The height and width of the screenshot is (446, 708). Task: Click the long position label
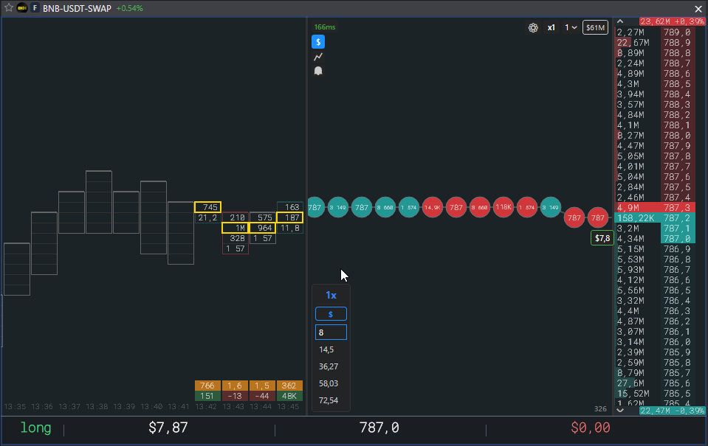pyautogui.click(x=35, y=428)
